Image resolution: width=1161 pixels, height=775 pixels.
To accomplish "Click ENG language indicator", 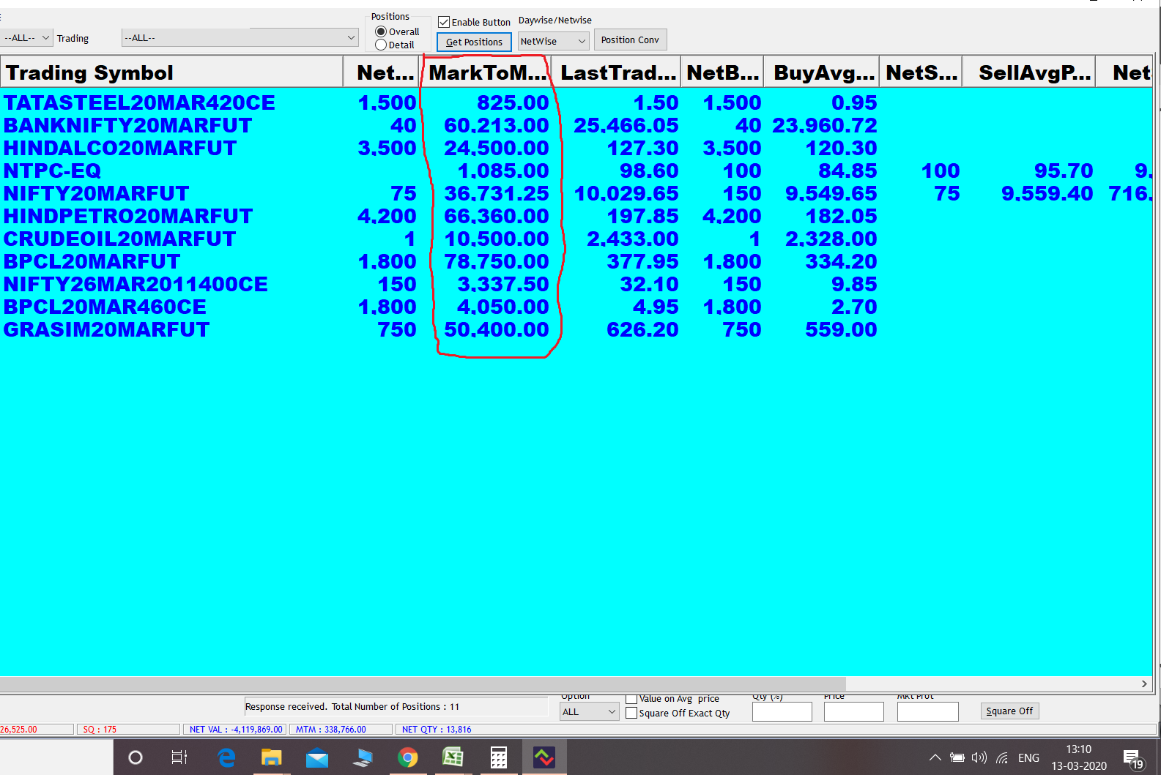I will click(x=1028, y=757).
